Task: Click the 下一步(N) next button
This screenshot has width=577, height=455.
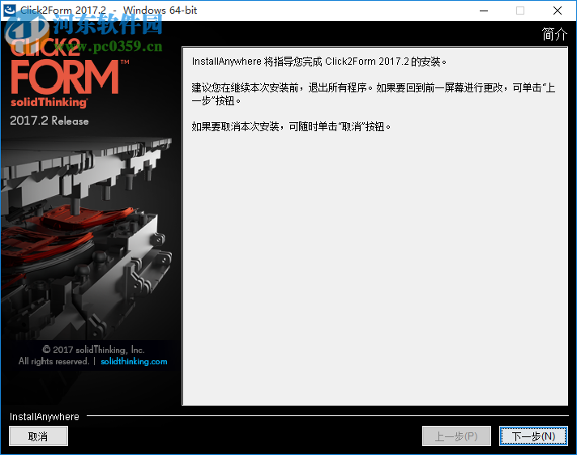Action: click(x=533, y=436)
